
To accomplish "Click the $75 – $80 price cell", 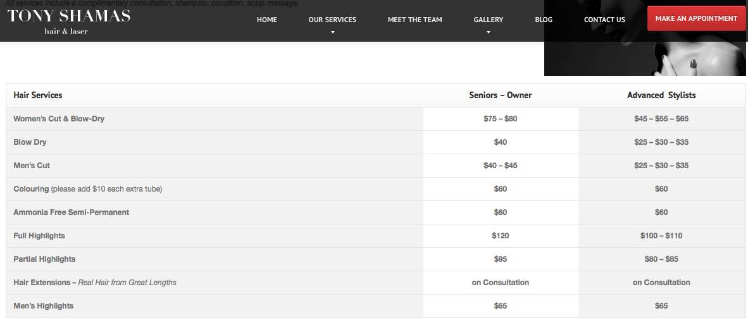I will pos(501,119).
